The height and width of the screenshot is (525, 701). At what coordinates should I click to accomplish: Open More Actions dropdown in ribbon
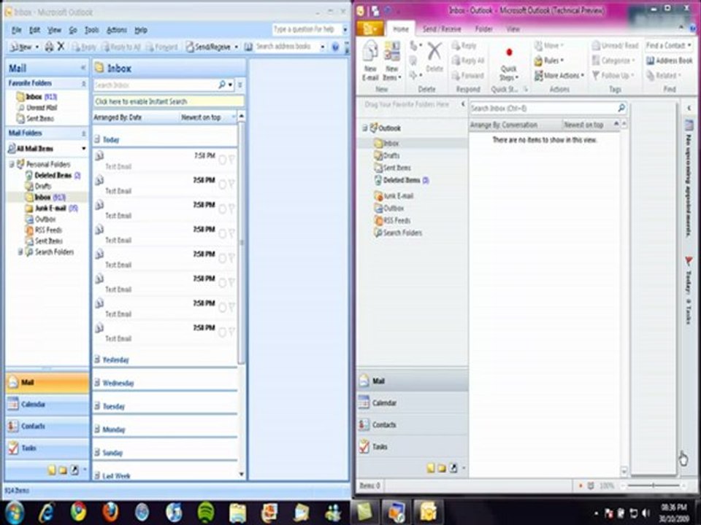coord(559,75)
